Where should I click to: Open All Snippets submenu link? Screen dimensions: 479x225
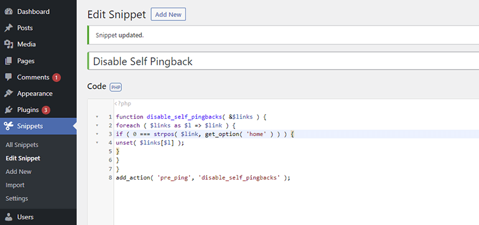pyautogui.click(x=22, y=145)
